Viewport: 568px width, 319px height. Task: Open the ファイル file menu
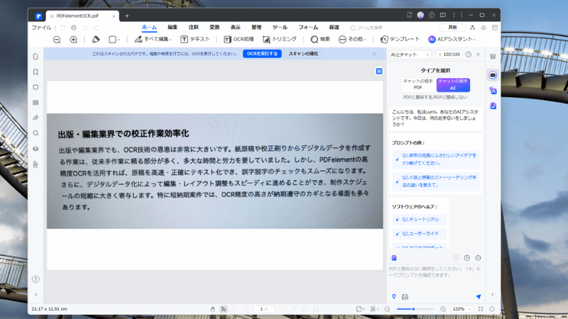point(41,28)
